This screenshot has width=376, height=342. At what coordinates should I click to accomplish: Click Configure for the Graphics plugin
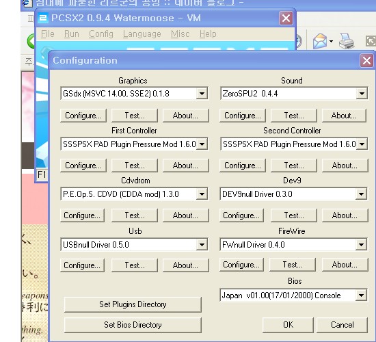click(83, 116)
